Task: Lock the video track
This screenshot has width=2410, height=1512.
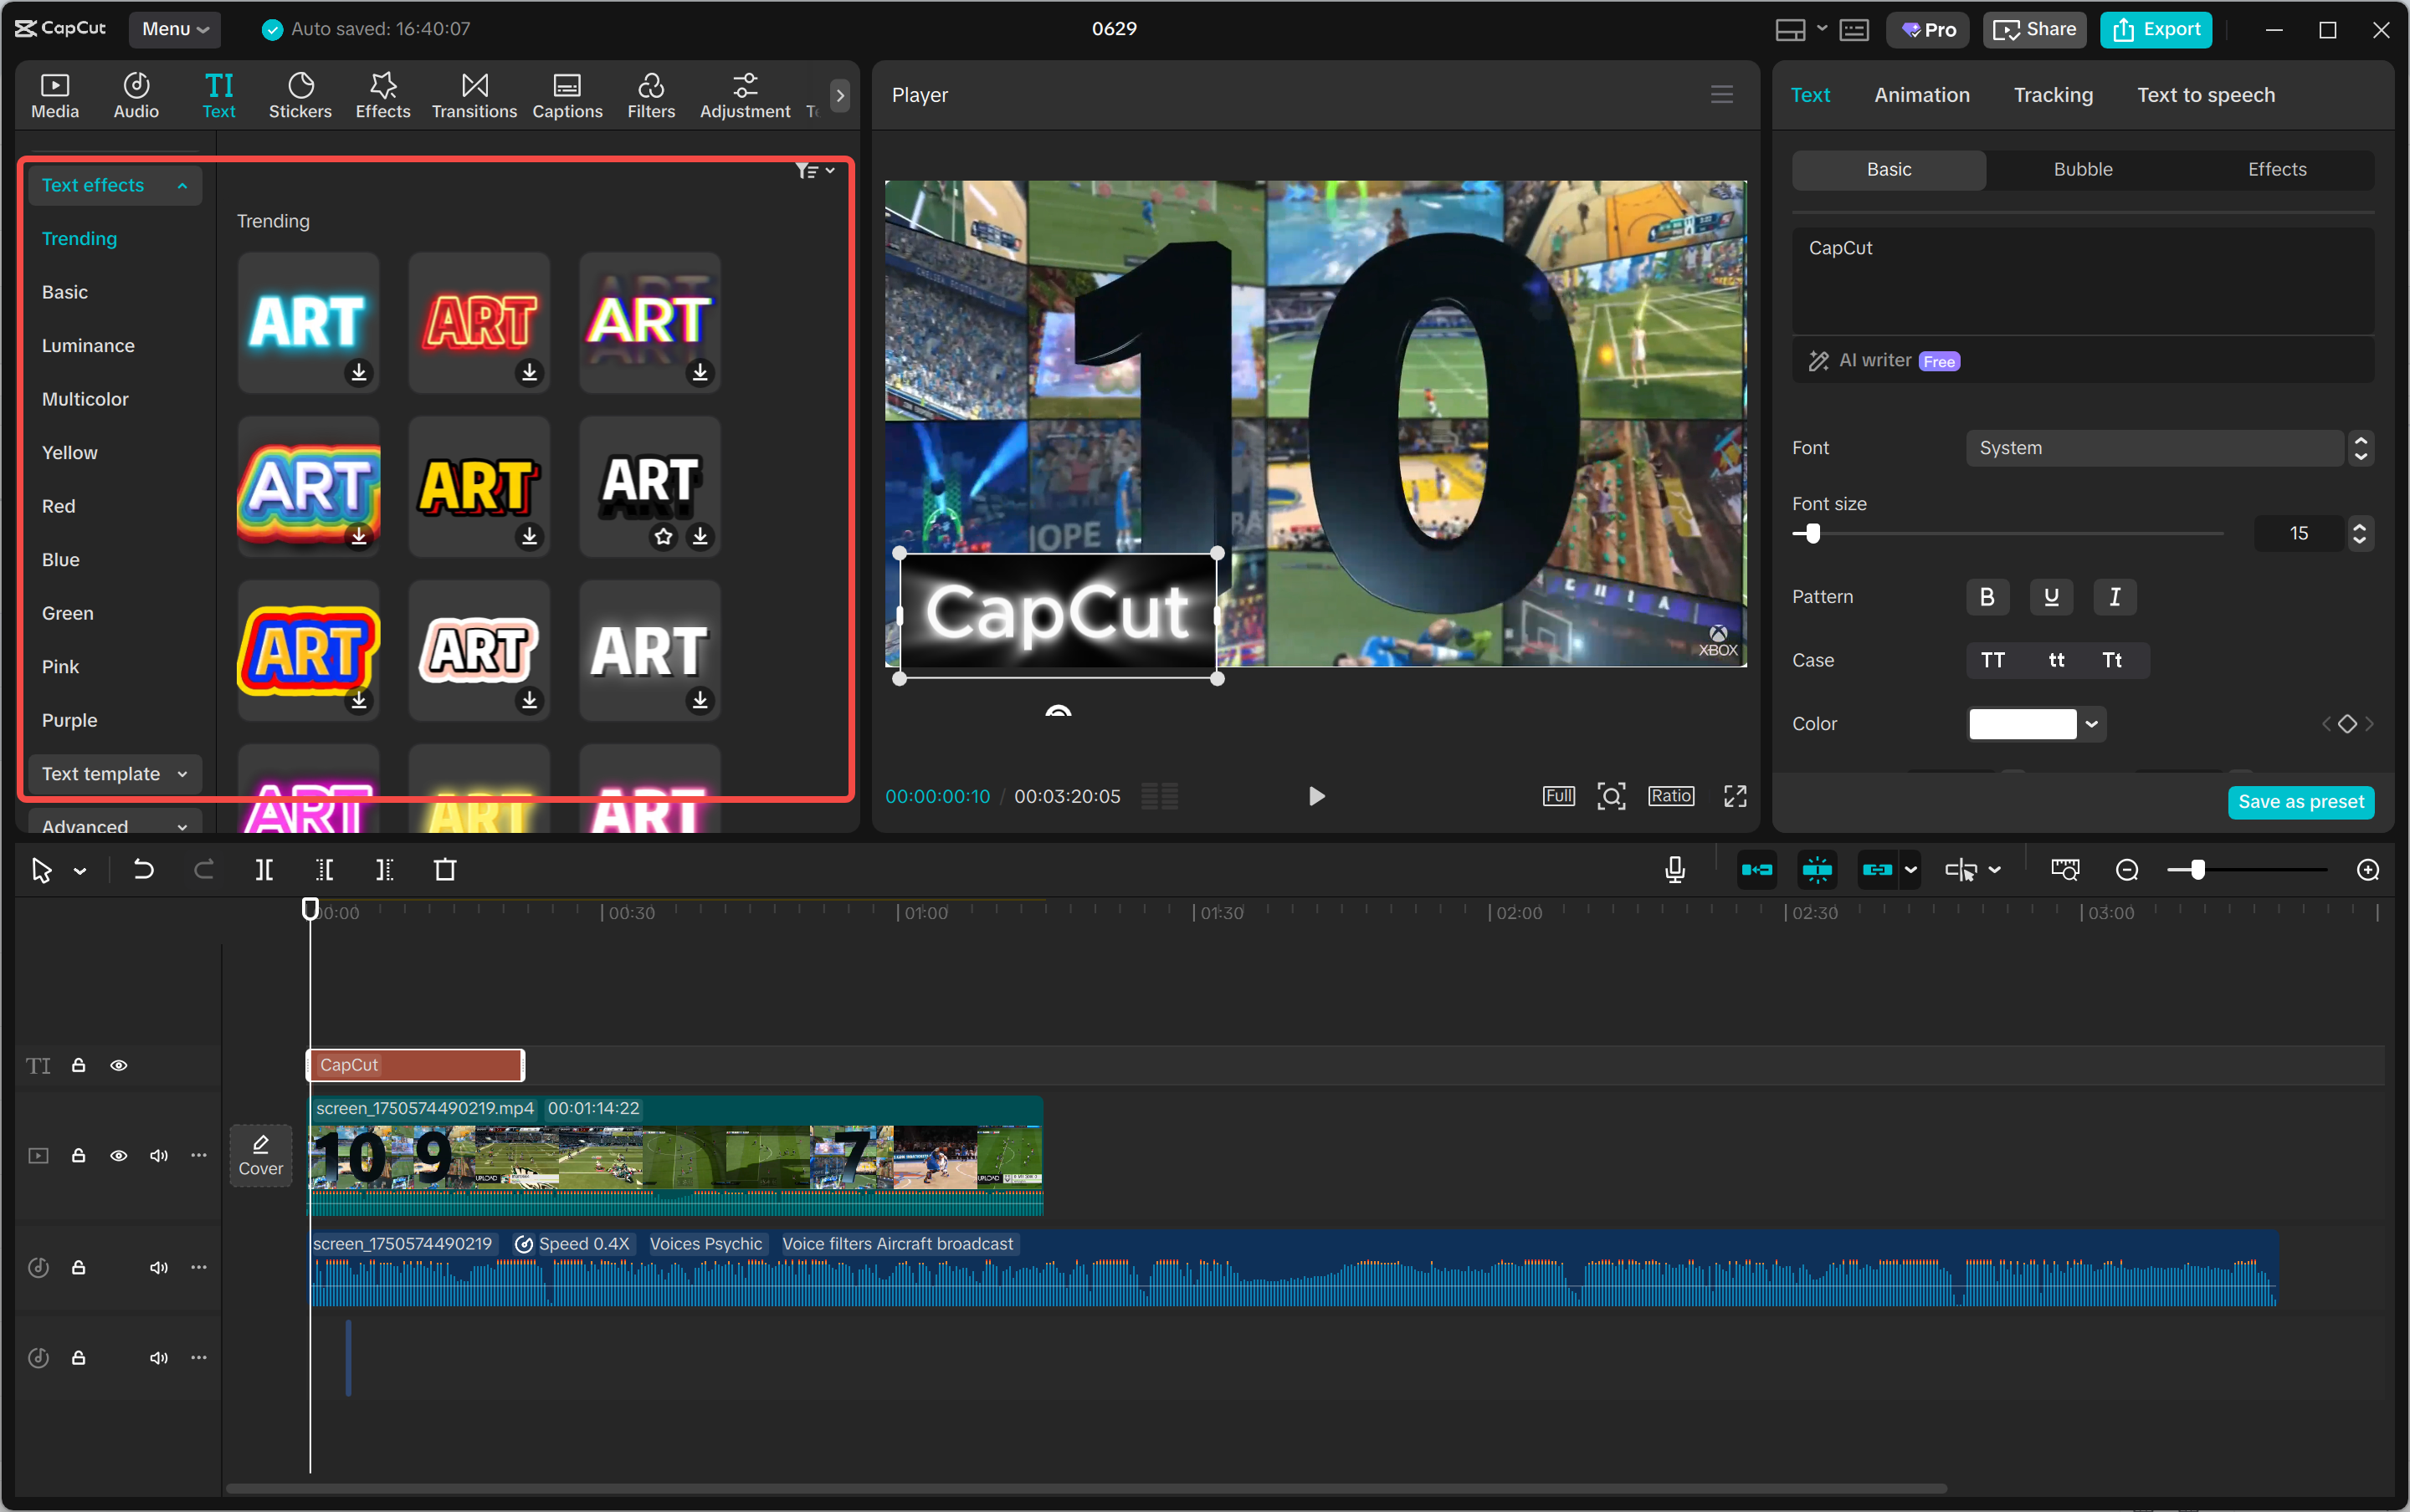Action: pyautogui.click(x=79, y=1155)
